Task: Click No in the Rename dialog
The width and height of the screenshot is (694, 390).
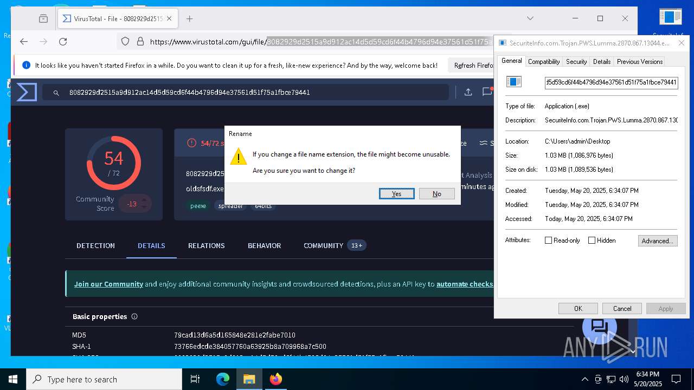Action: point(436,194)
